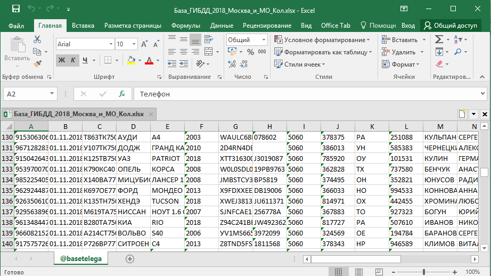Redo the last action
The width and height of the screenshot is (491, 276).
click(x=50, y=9)
